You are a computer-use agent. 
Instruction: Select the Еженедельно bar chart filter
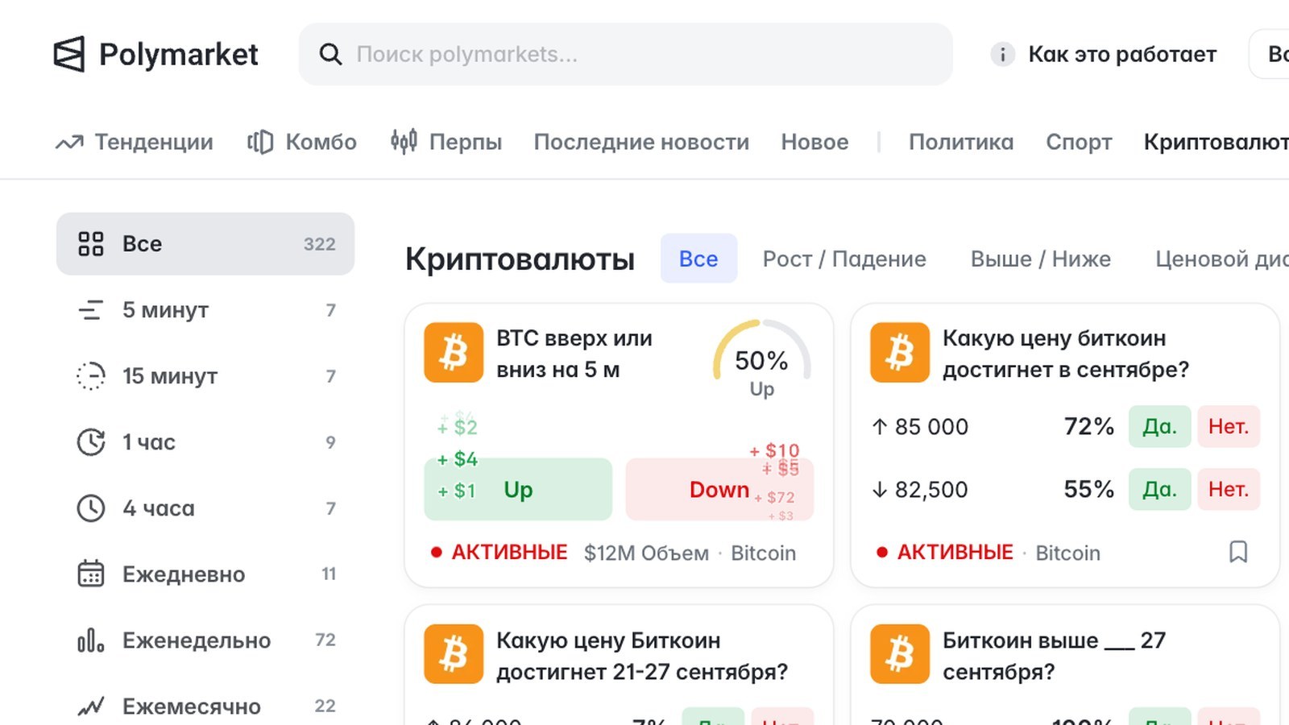205,640
